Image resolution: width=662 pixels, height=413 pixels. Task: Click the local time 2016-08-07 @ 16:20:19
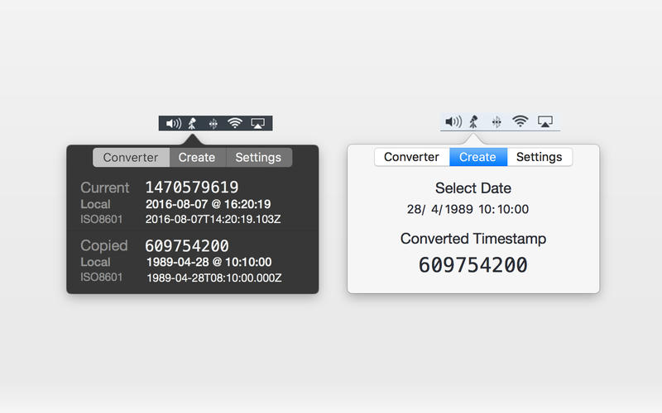tap(209, 204)
